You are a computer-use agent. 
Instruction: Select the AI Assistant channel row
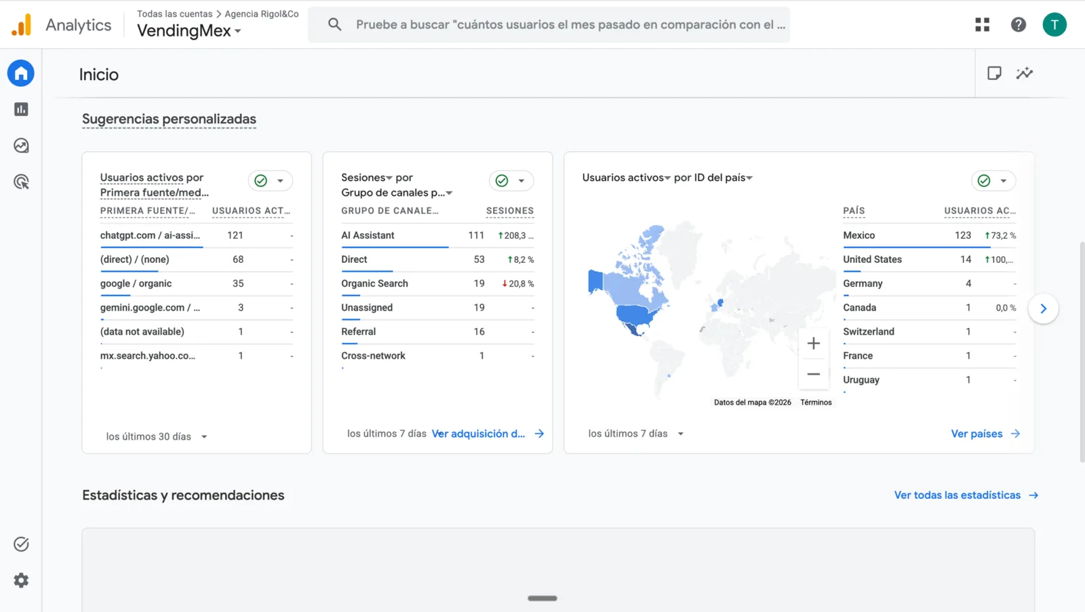click(437, 235)
